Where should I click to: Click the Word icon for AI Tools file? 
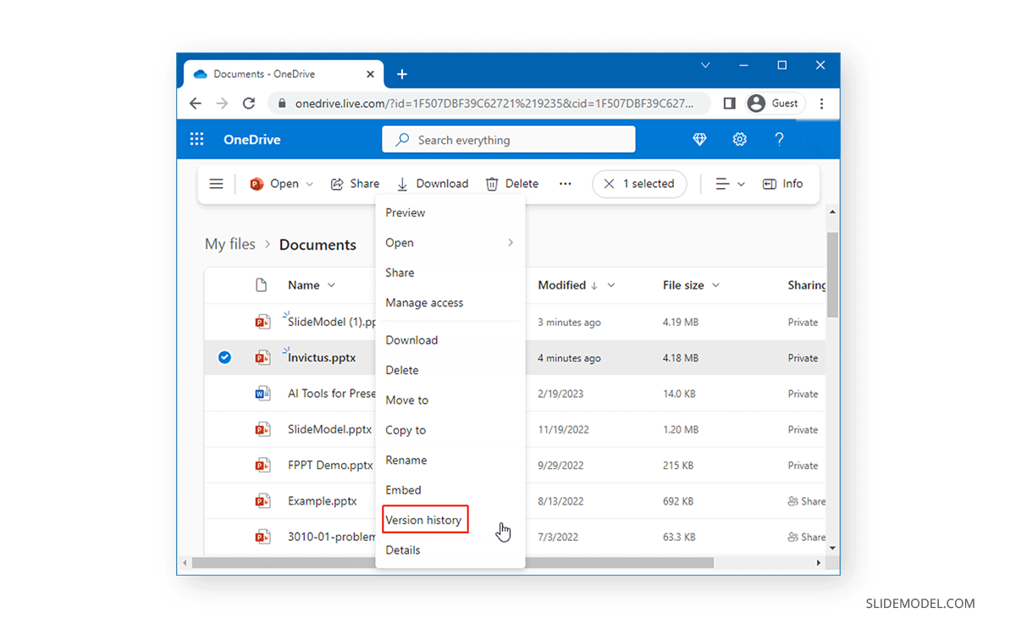pos(262,394)
